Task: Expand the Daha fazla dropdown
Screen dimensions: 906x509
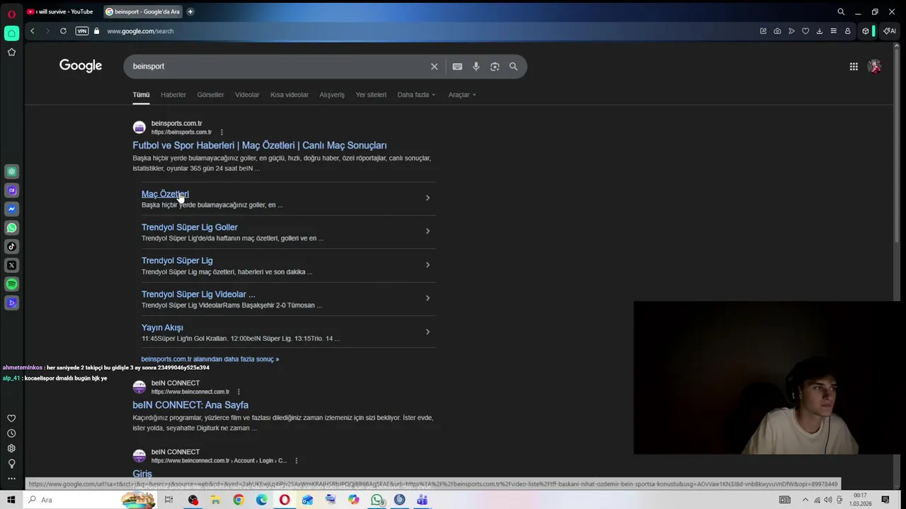Action: (x=416, y=95)
